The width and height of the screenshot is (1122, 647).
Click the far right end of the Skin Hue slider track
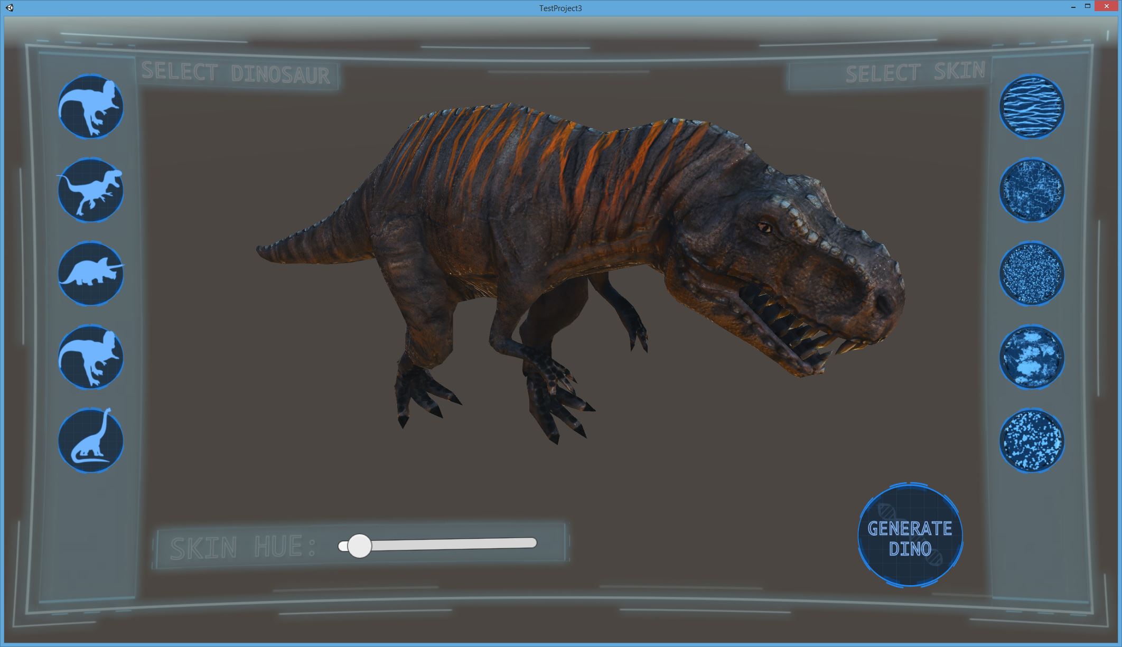pos(532,543)
